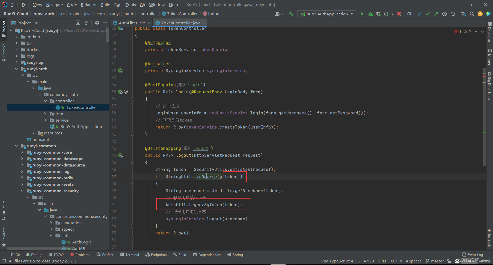
Task: Go to previous highlighted error arrow
Action: tap(476, 32)
